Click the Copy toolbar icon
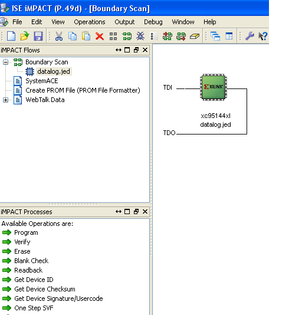 73,37
